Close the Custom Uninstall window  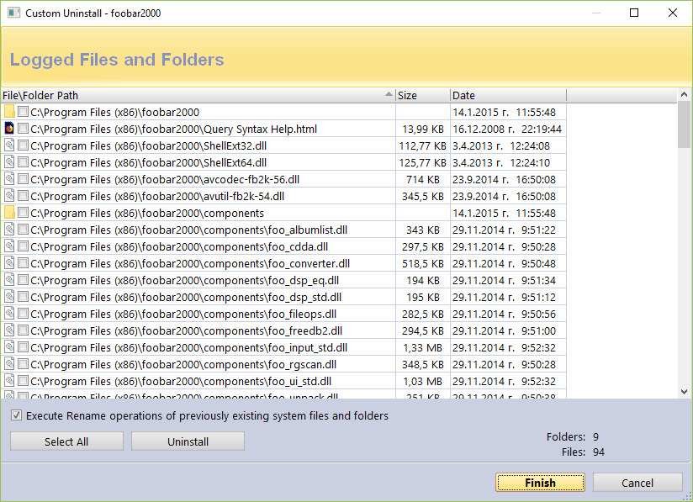coord(673,13)
